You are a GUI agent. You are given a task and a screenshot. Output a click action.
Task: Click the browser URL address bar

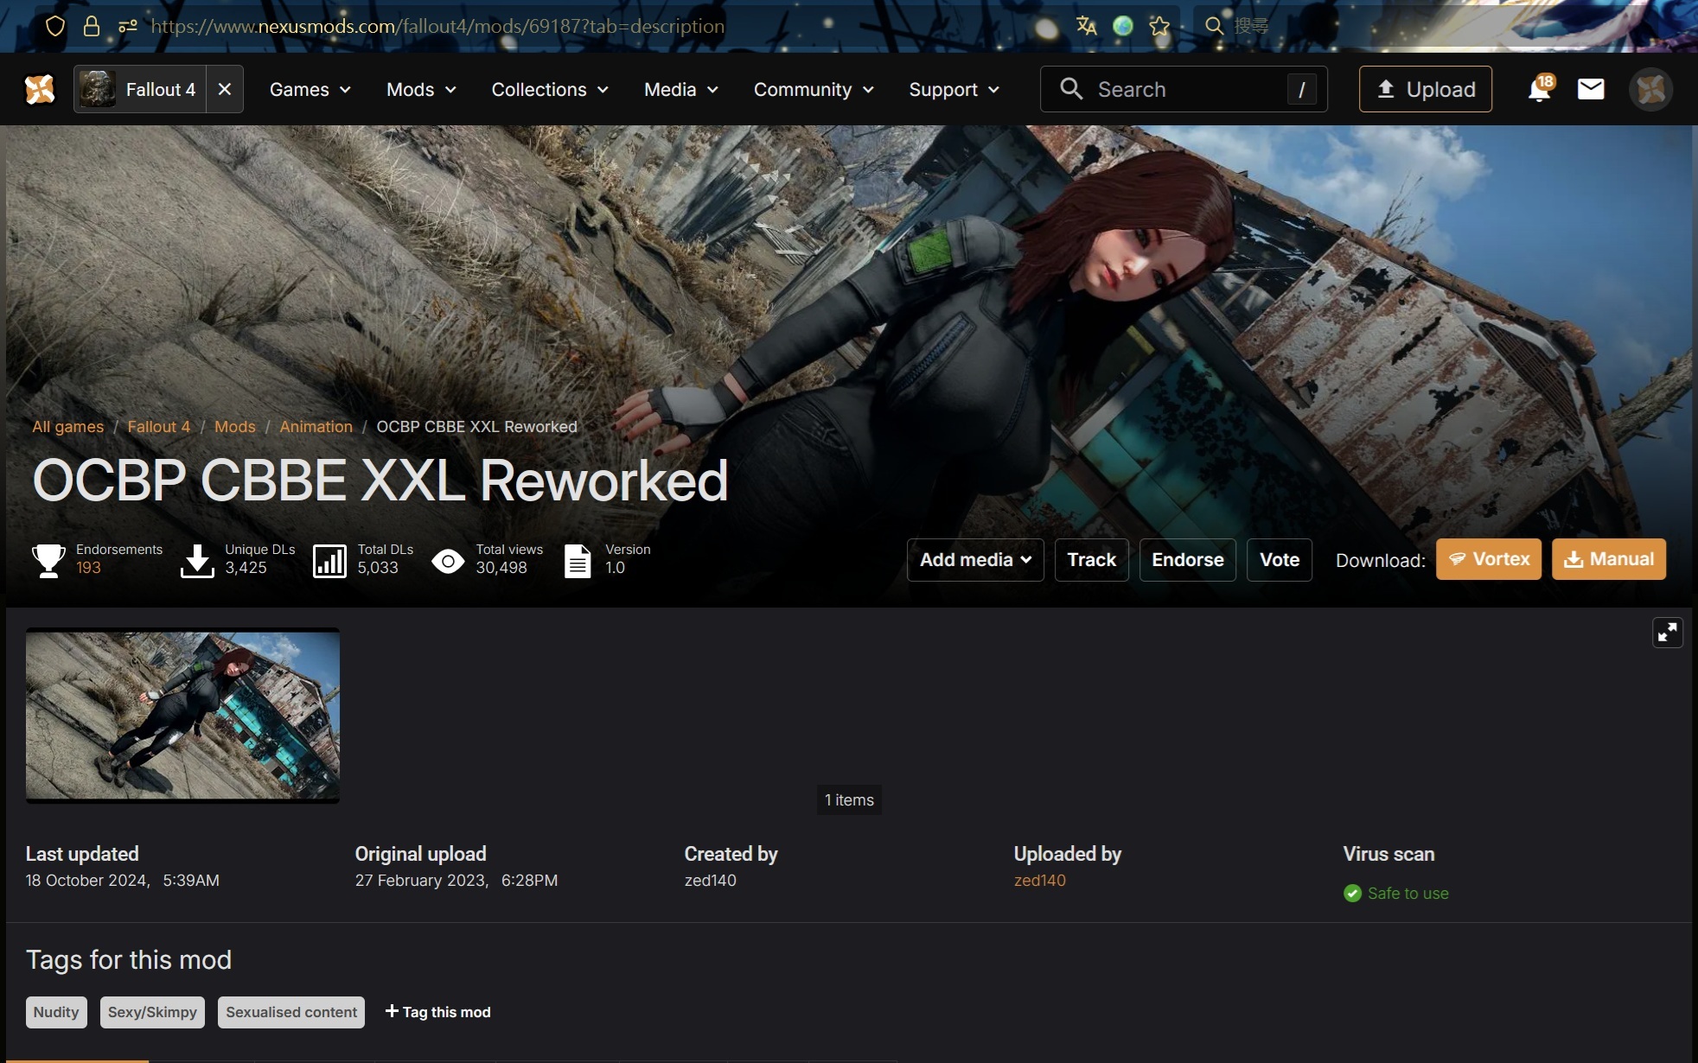(x=437, y=26)
